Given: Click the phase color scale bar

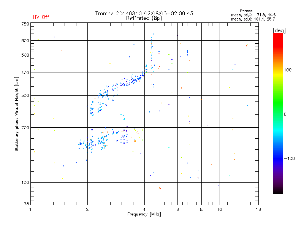Looking at the screenshot, I should (x=278, y=113).
